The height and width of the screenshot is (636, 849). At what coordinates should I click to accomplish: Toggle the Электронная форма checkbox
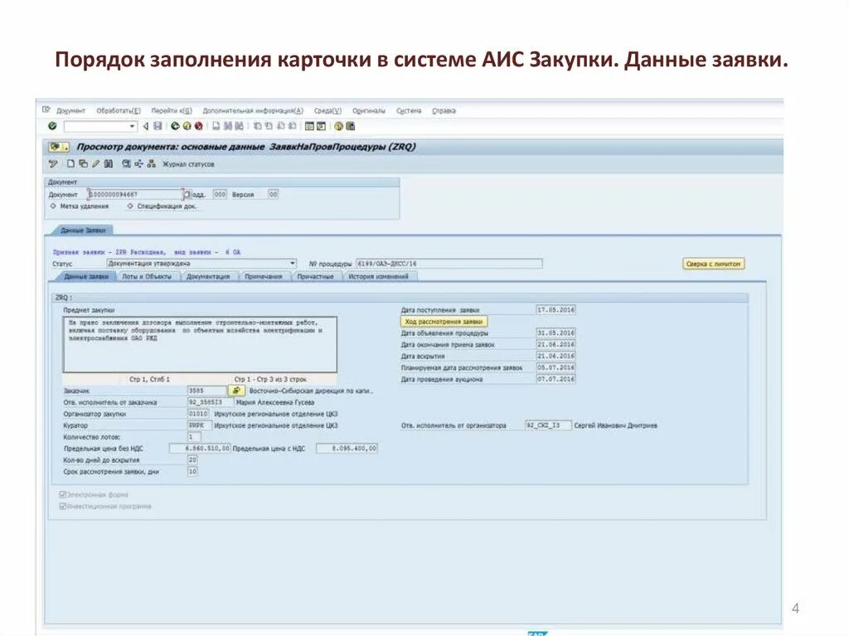[62, 494]
